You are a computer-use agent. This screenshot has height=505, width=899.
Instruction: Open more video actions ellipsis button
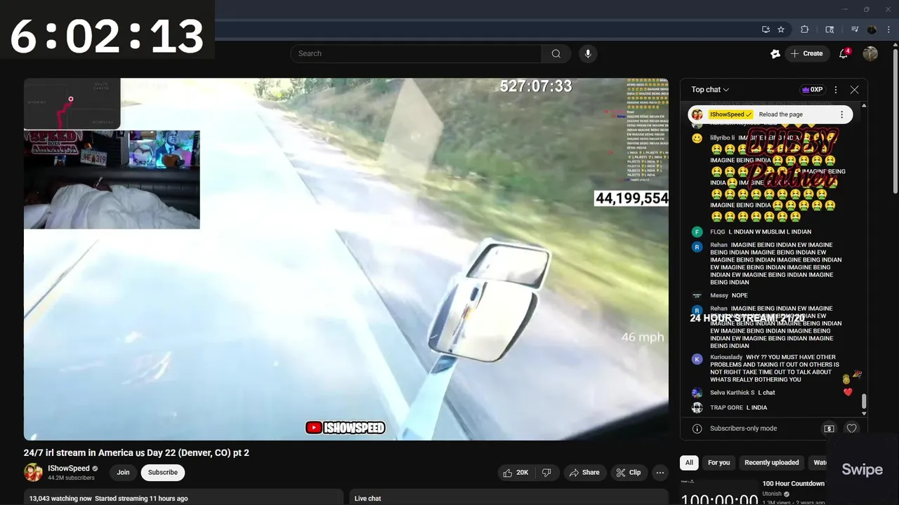(x=660, y=473)
